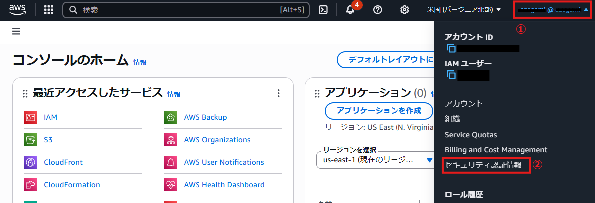Click the IAM ユーザー label
This screenshot has height=203, width=595.
[x=468, y=64]
